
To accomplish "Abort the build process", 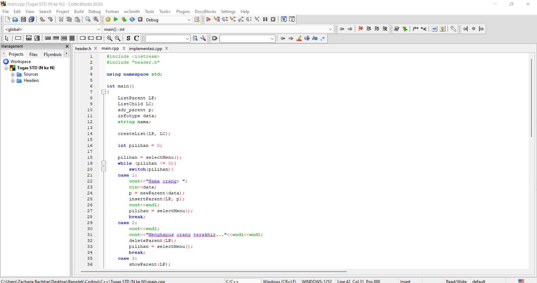I will coord(140,20).
